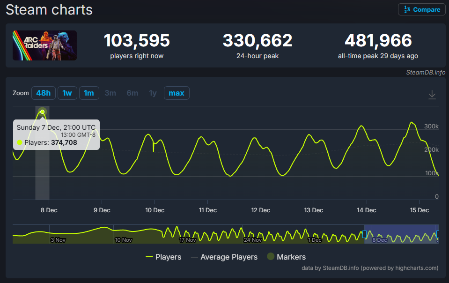Click the highlighted 7 Dec peak point
The image size is (449, 283).
click(x=43, y=112)
